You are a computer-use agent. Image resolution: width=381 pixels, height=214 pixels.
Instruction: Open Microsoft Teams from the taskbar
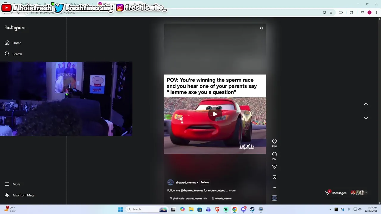[x=208, y=209]
